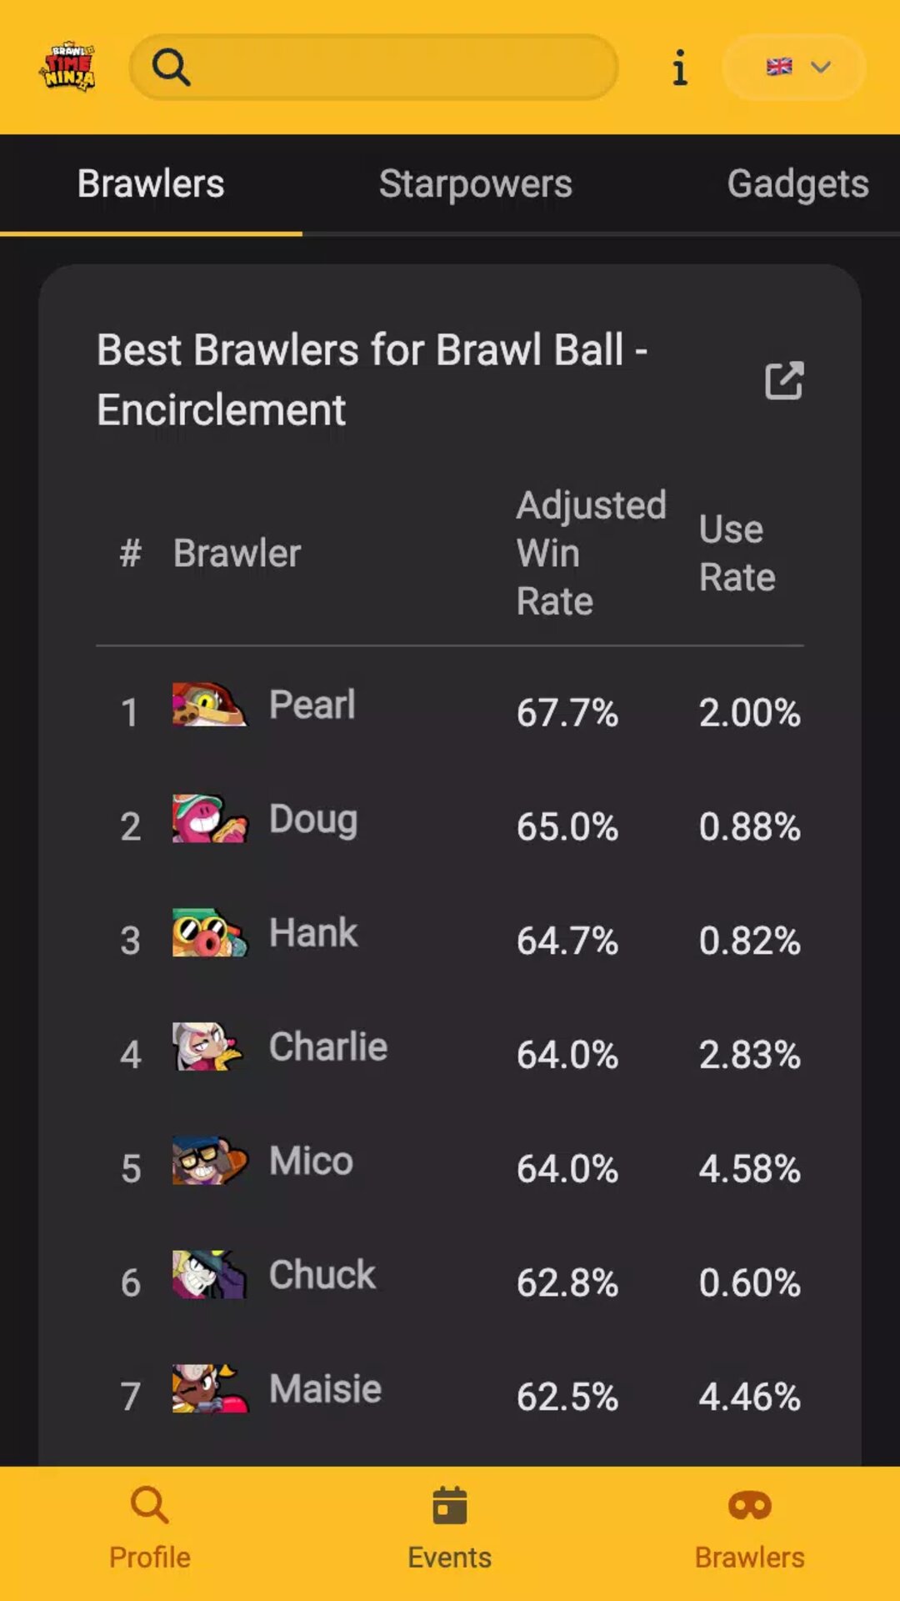Open the Profile icon in bottom bar
Screen dimensions: 900x1601
click(x=150, y=1506)
